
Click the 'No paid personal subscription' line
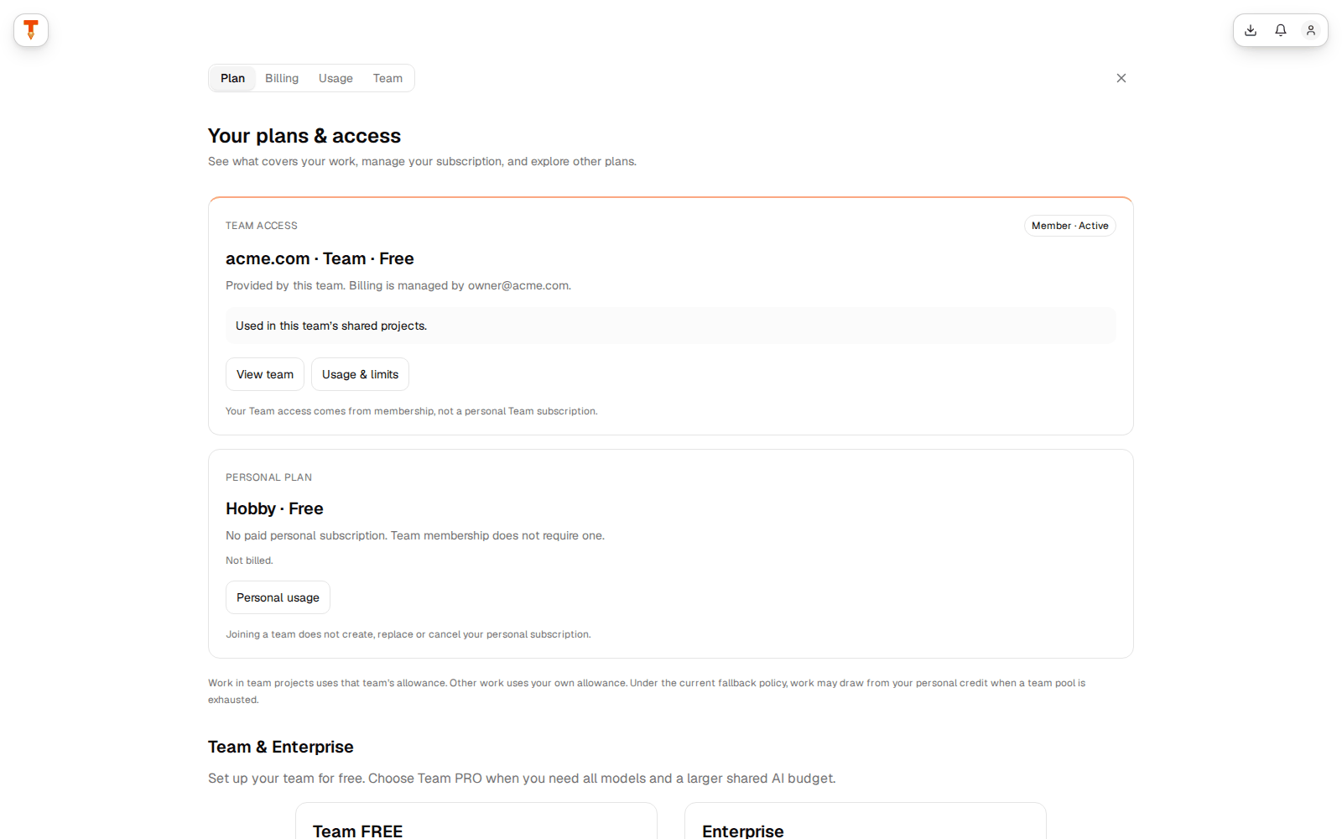pyautogui.click(x=415, y=535)
